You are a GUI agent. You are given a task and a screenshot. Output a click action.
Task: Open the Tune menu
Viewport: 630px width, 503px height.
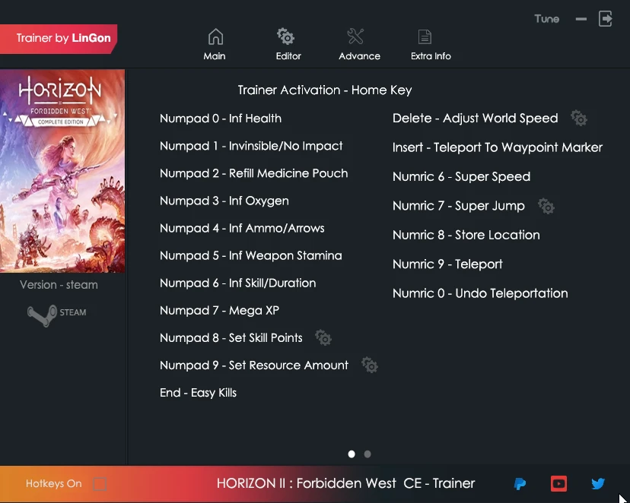coord(546,18)
